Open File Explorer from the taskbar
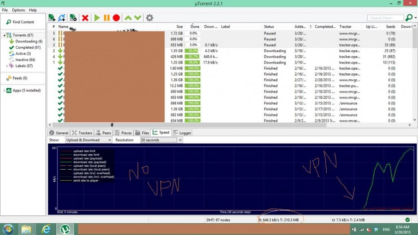The image size is (418, 235). click(x=26, y=229)
